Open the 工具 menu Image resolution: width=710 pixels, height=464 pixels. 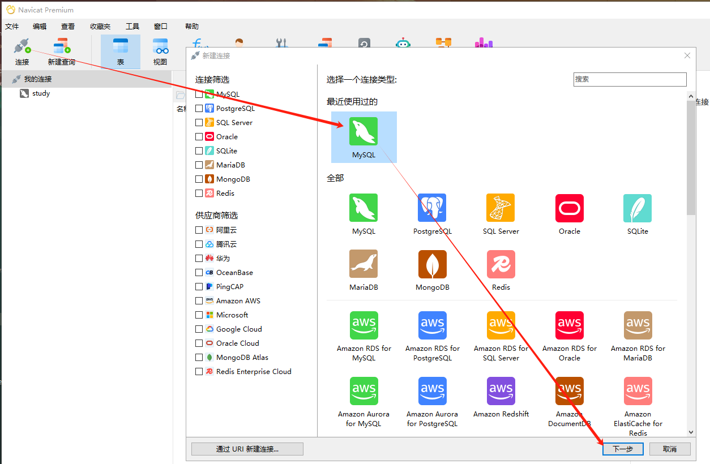point(132,26)
